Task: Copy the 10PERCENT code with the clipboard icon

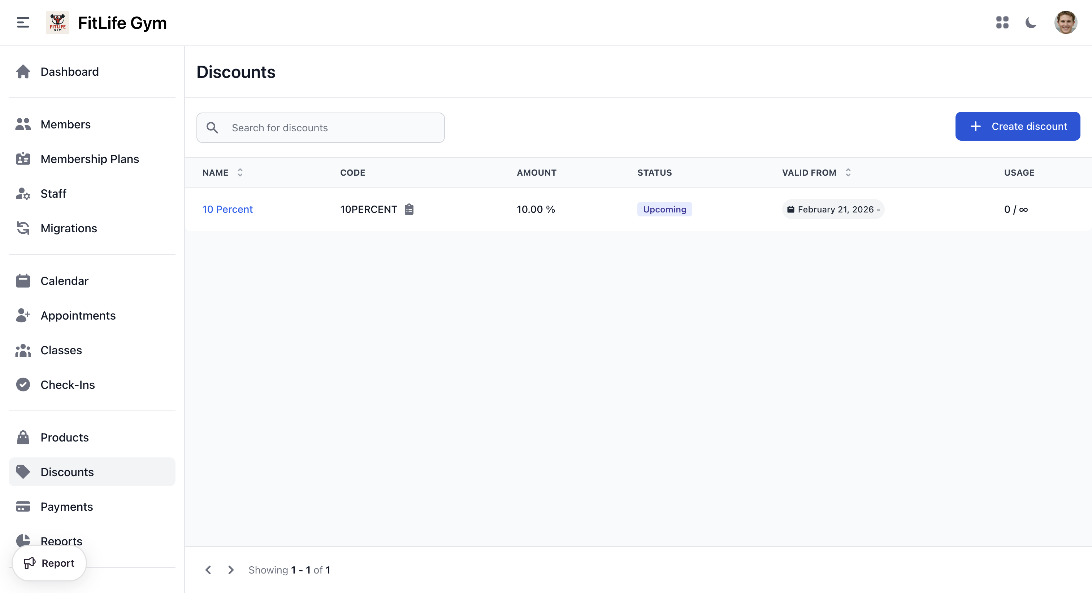Action: [x=409, y=209]
